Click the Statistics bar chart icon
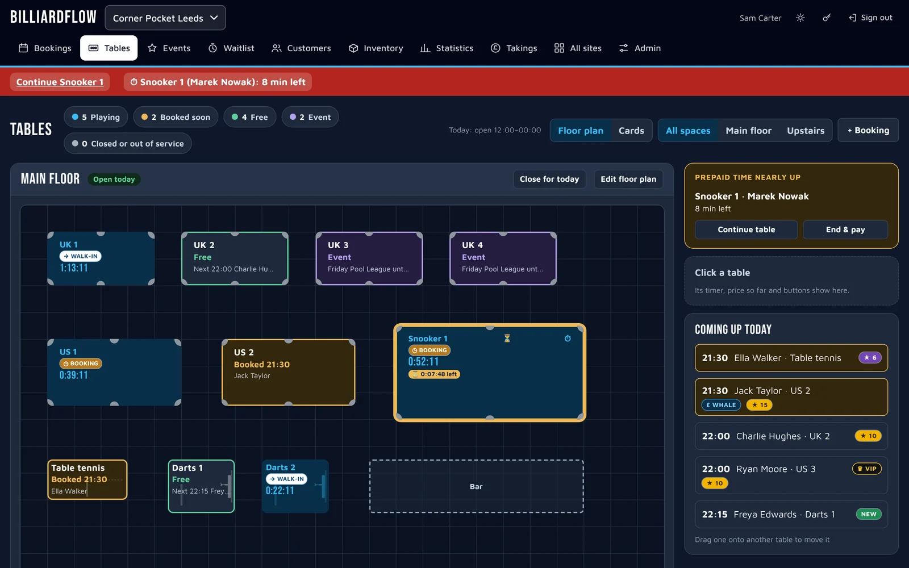The width and height of the screenshot is (909, 568). (x=425, y=48)
